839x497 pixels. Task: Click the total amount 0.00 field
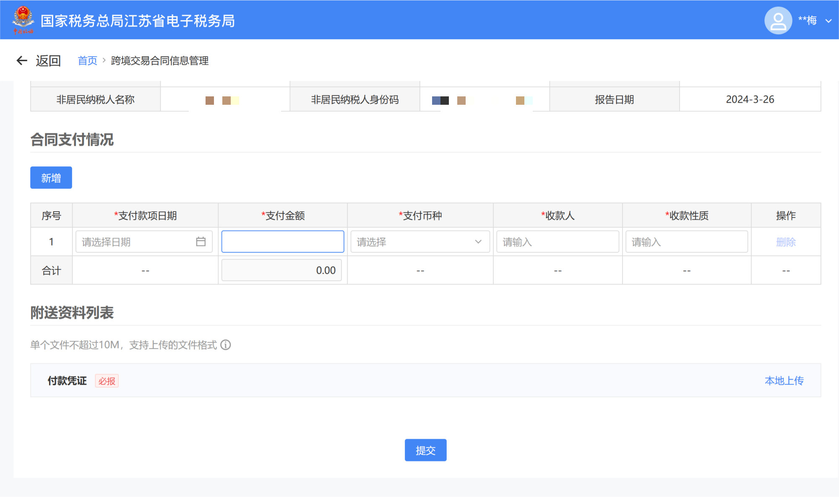pos(281,270)
